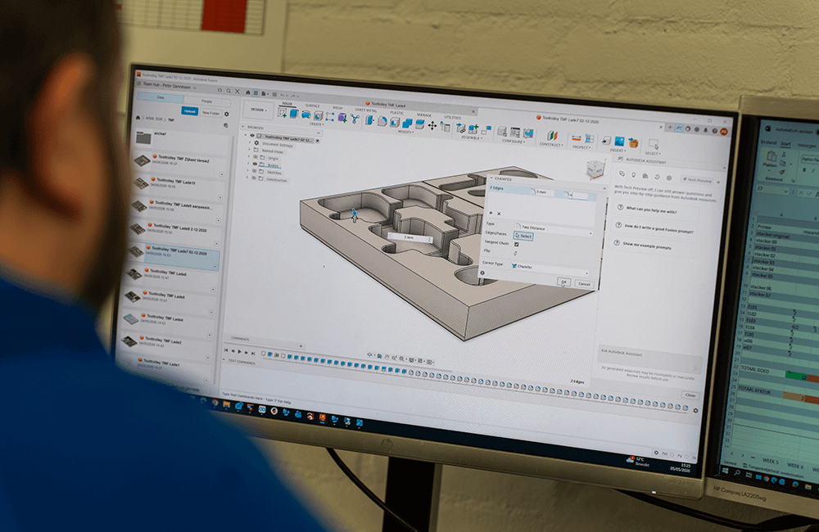Click the New Folder button

210,113
